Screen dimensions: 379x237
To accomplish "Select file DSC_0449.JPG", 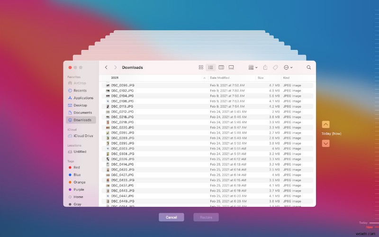I will point(208,201).
